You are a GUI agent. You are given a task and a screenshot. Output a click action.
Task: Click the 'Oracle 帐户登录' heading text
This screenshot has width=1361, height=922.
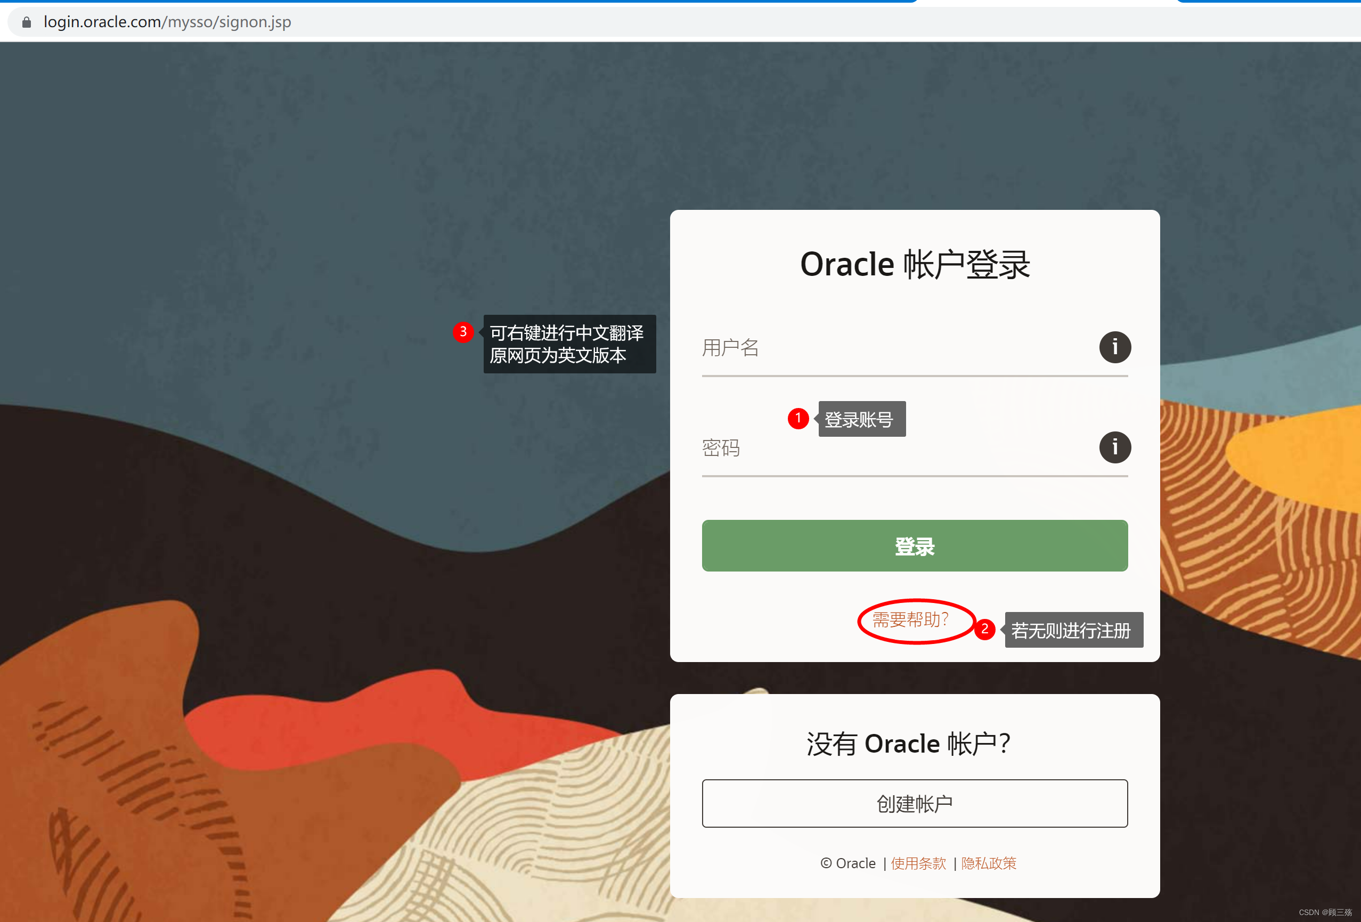pos(915,264)
